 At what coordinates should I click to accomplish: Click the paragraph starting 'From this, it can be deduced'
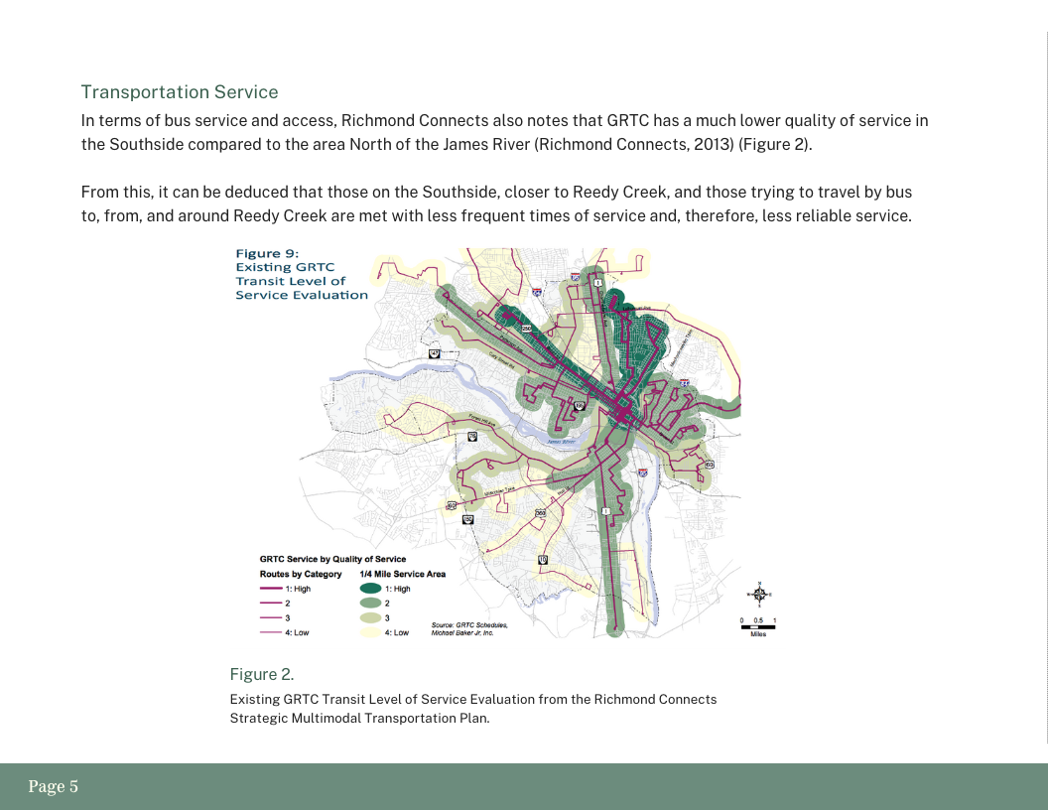tap(496, 203)
